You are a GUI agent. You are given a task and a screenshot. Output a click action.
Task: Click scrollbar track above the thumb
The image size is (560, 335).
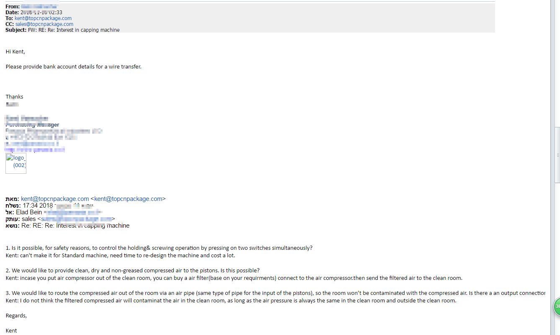click(x=557, y=63)
